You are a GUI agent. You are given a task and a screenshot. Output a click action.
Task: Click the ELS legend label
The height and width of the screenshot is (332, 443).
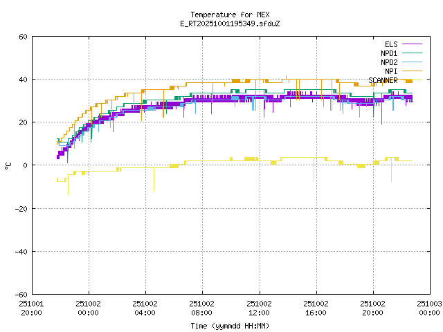[391, 44]
